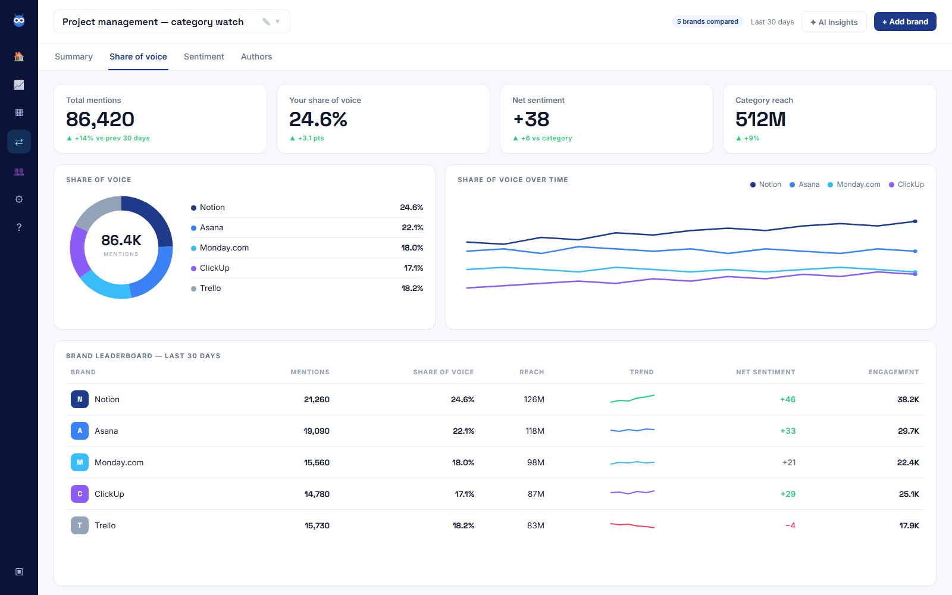This screenshot has height=595, width=952.
Task: Expand the project selector dropdown arrow
Action: (x=278, y=21)
